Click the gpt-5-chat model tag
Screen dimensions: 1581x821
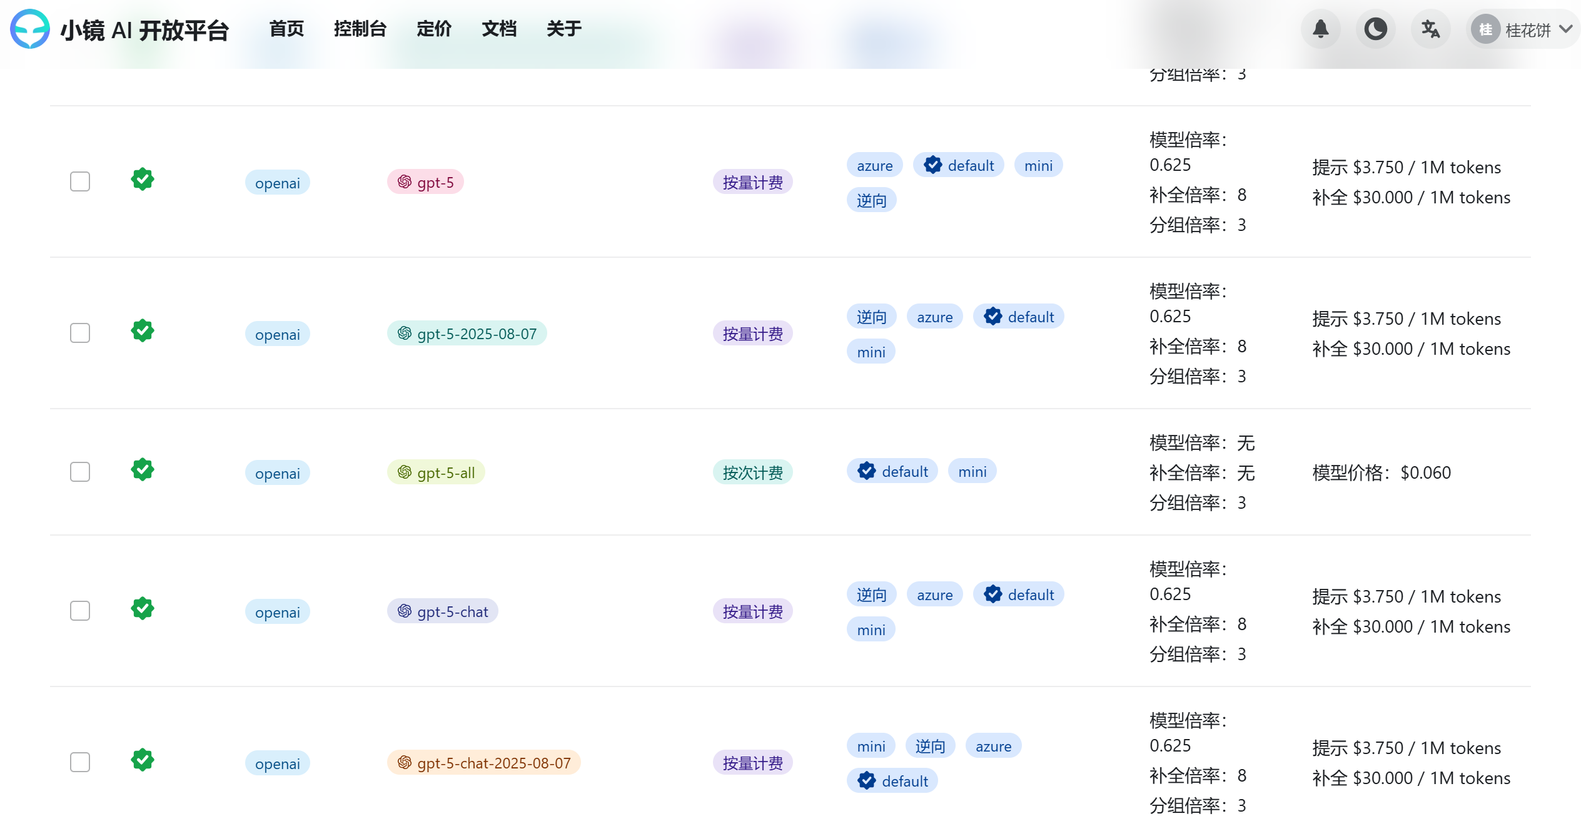[443, 611]
